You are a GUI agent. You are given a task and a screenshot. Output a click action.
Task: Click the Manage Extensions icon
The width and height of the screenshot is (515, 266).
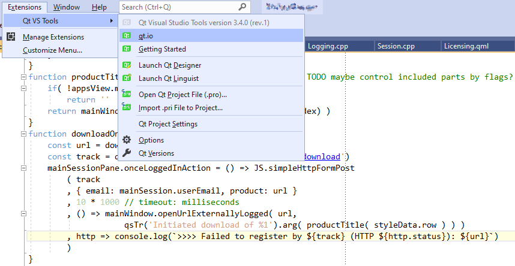[x=11, y=37]
